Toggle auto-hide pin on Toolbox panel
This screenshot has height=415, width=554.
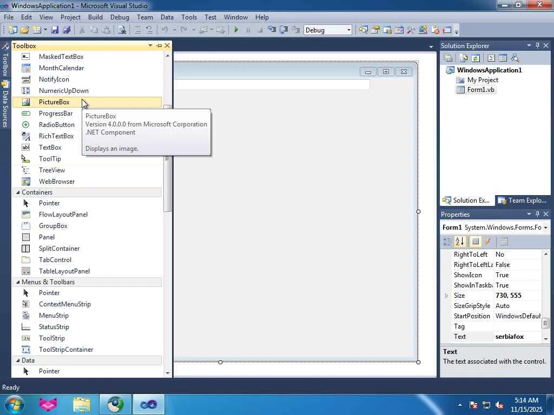[x=159, y=45]
